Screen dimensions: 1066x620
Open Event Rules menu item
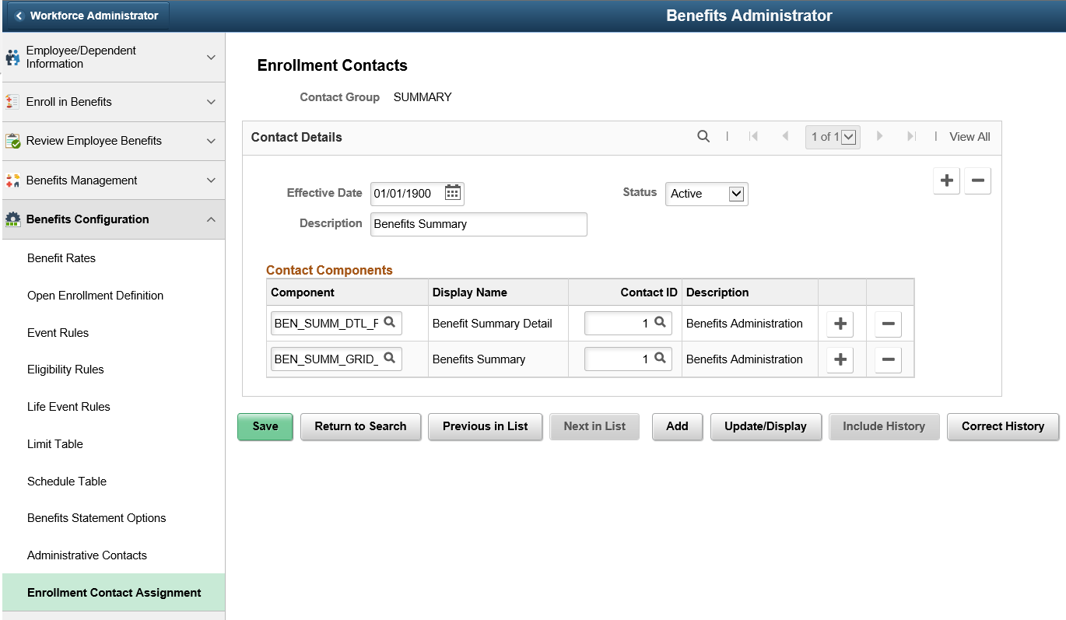(x=58, y=333)
